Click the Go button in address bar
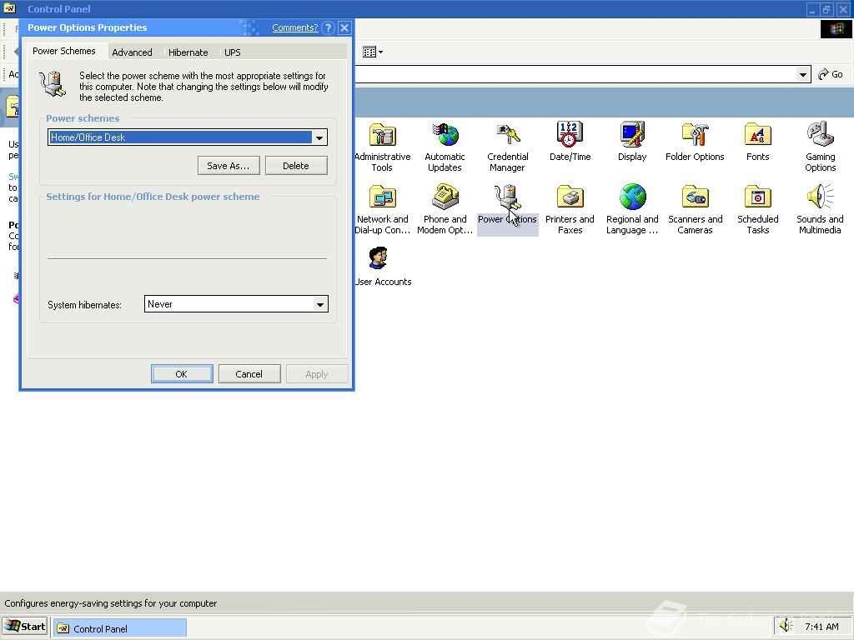 (x=831, y=74)
